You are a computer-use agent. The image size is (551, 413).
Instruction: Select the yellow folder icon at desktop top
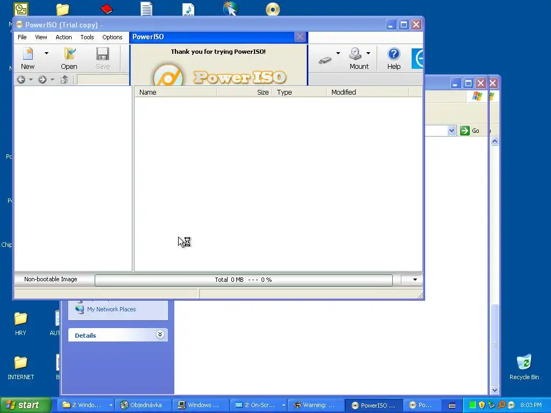click(x=62, y=10)
